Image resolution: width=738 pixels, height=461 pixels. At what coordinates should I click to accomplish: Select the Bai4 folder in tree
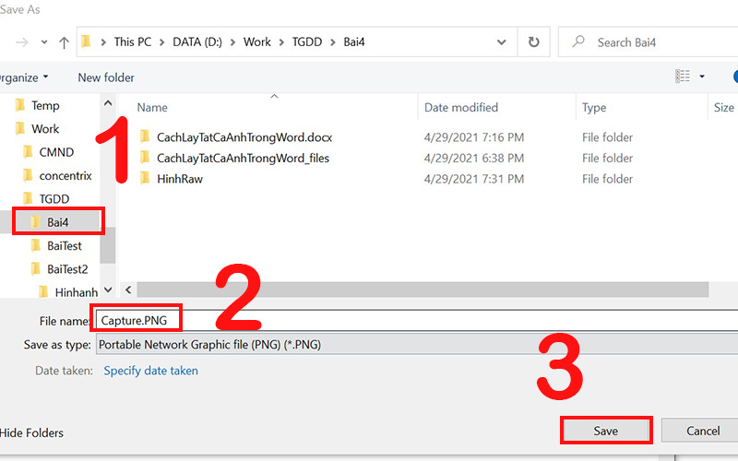click(57, 222)
